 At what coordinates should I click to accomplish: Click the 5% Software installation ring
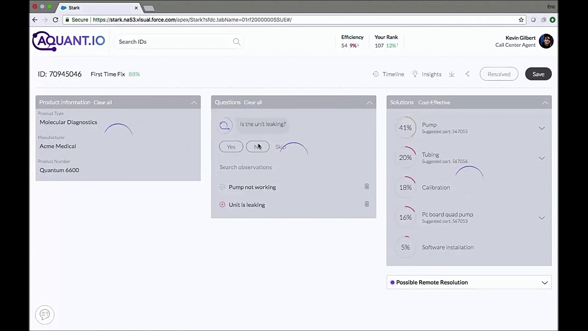tap(405, 247)
